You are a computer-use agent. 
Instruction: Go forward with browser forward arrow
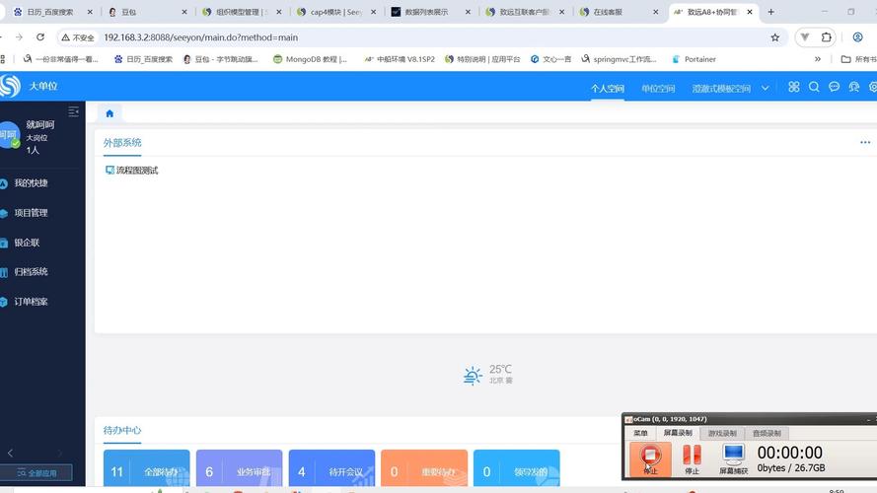point(19,36)
